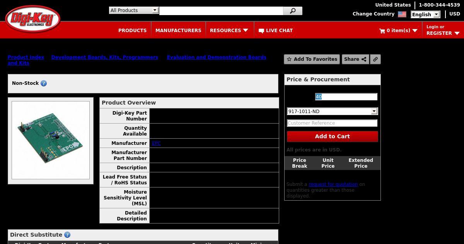Open the Product Index breadcrumb link
This screenshot has height=244, width=464.
tap(26, 57)
